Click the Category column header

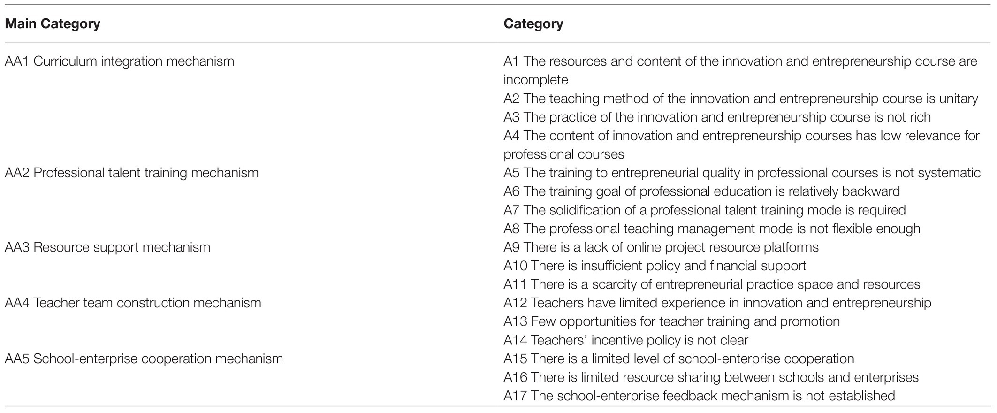pos(533,23)
